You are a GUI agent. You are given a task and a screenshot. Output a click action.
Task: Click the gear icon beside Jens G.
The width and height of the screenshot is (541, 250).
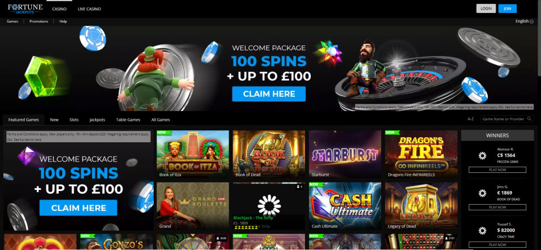click(482, 193)
